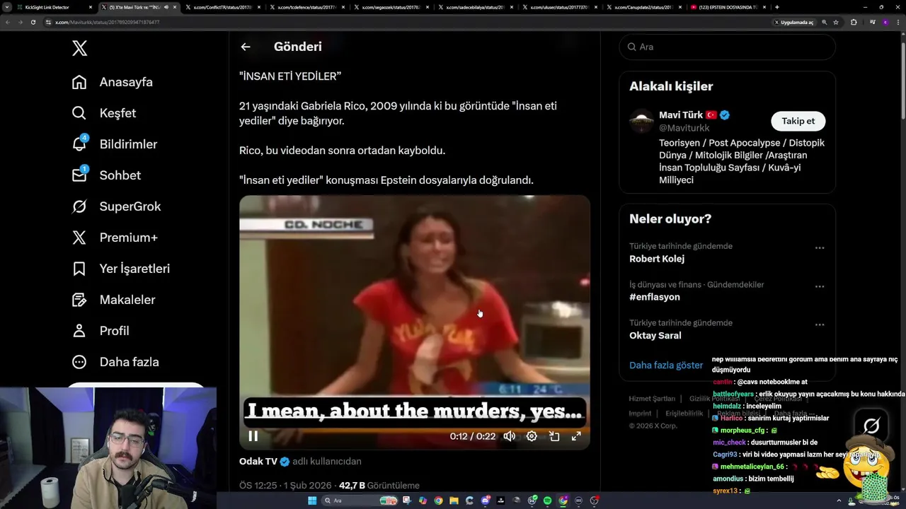This screenshot has height=509, width=906.
Task: Open the floating Grok icon button
Action: click(871, 426)
